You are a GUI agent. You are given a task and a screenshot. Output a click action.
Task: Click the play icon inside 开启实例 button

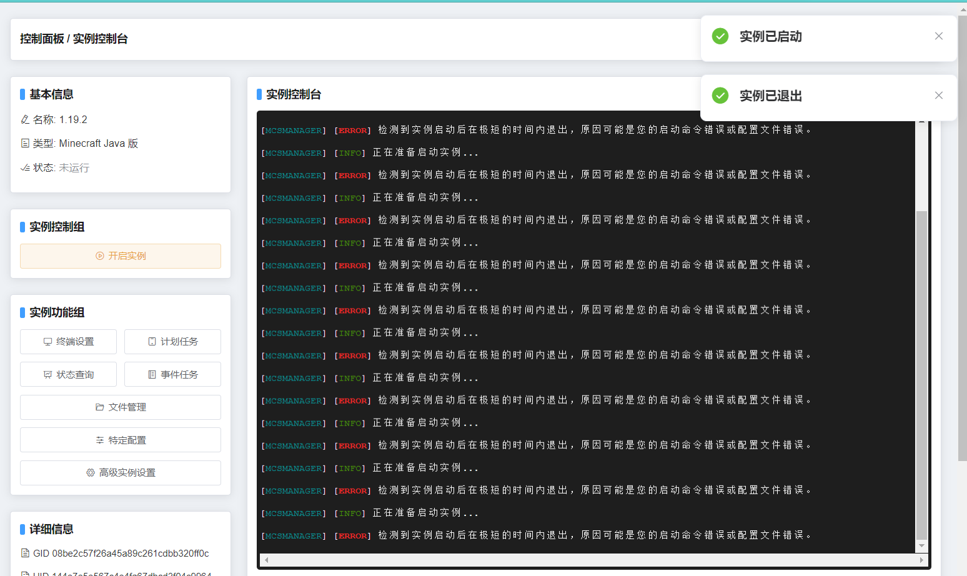99,256
